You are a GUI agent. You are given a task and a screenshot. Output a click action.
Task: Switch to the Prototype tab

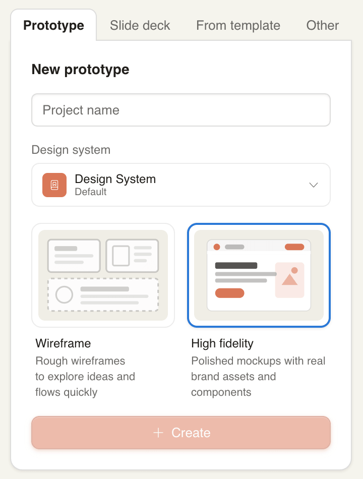[53, 25]
